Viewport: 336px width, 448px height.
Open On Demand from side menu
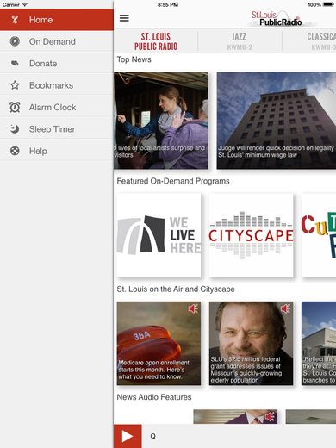(57, 41)
